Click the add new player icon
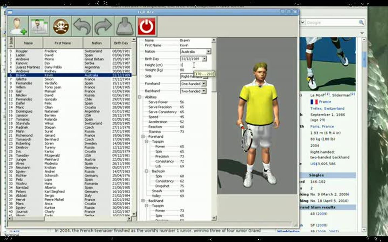The width and height of the screenshot is (388, 242). click(x=18, y=26)
